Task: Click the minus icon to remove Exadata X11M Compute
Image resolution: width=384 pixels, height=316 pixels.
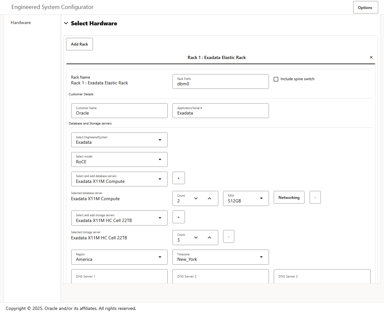Action: pos(315,197)
